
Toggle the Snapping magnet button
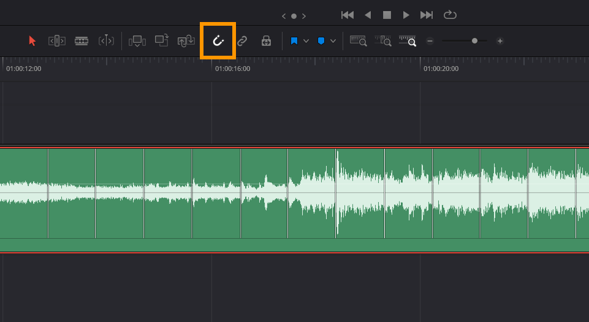point(218,41)
